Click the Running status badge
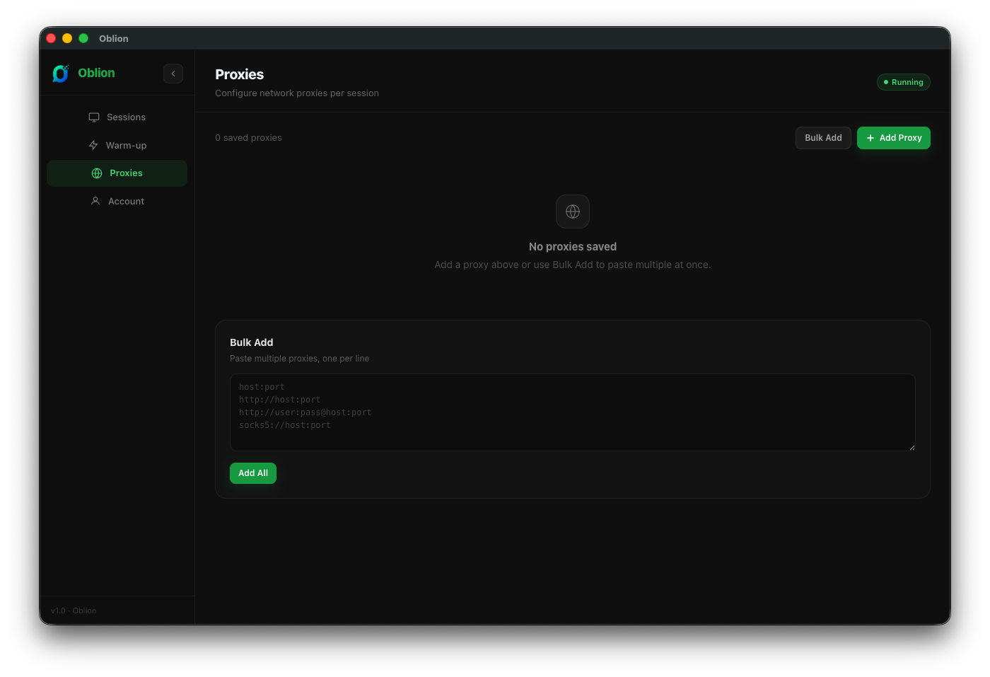 tap(904, 82)
